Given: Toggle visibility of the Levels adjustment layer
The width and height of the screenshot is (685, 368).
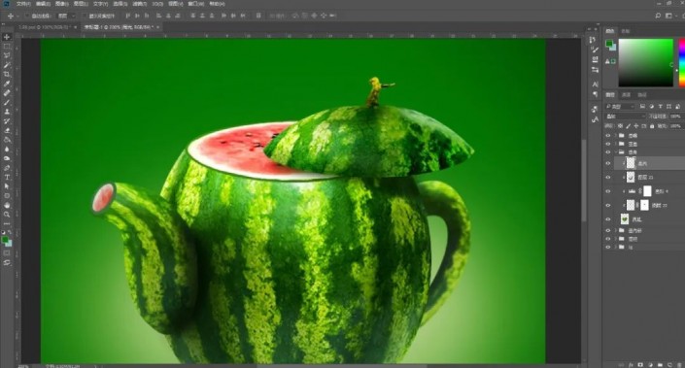Looking at the screenshot, I should (607, 191).
